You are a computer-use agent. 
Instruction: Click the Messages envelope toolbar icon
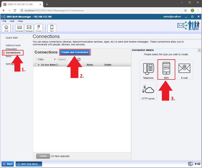click(x=29, y=28)
